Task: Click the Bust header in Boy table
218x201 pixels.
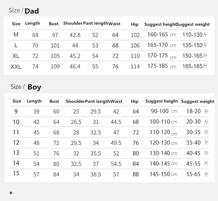Action: tap(54, 101)
